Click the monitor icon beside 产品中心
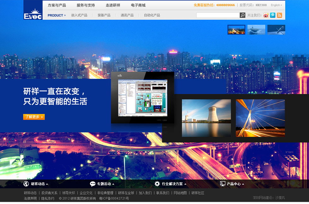Image resolution: width=309 pixels, height=204 pixels. pos(223,184)
